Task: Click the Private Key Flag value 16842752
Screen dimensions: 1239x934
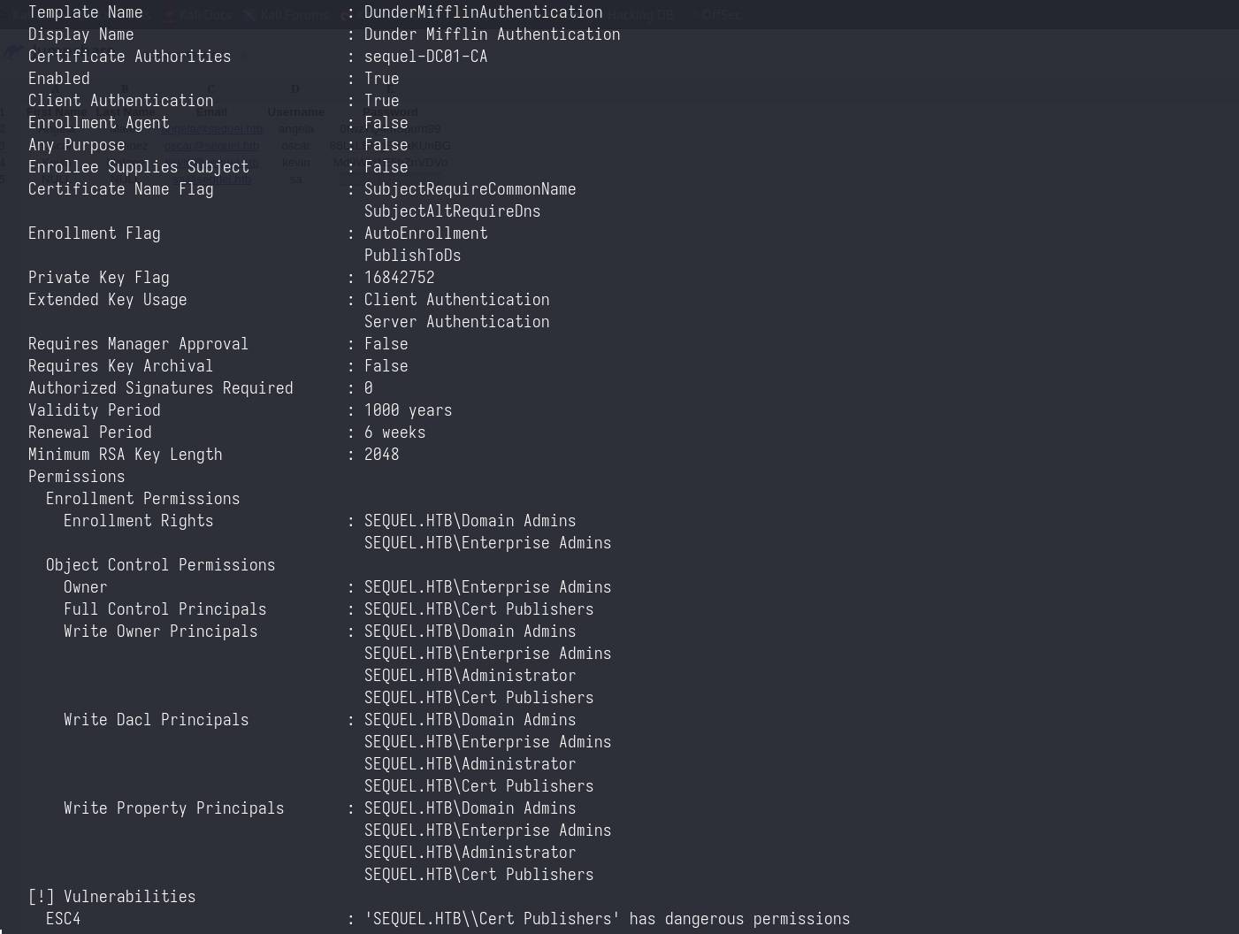Action: click(x=399, y=278)
